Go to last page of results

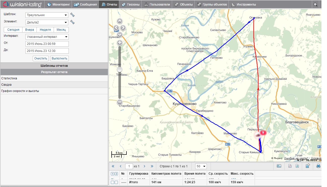(152, 166)
